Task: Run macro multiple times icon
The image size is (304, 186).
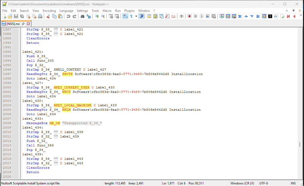Action: tap(208, 16)
